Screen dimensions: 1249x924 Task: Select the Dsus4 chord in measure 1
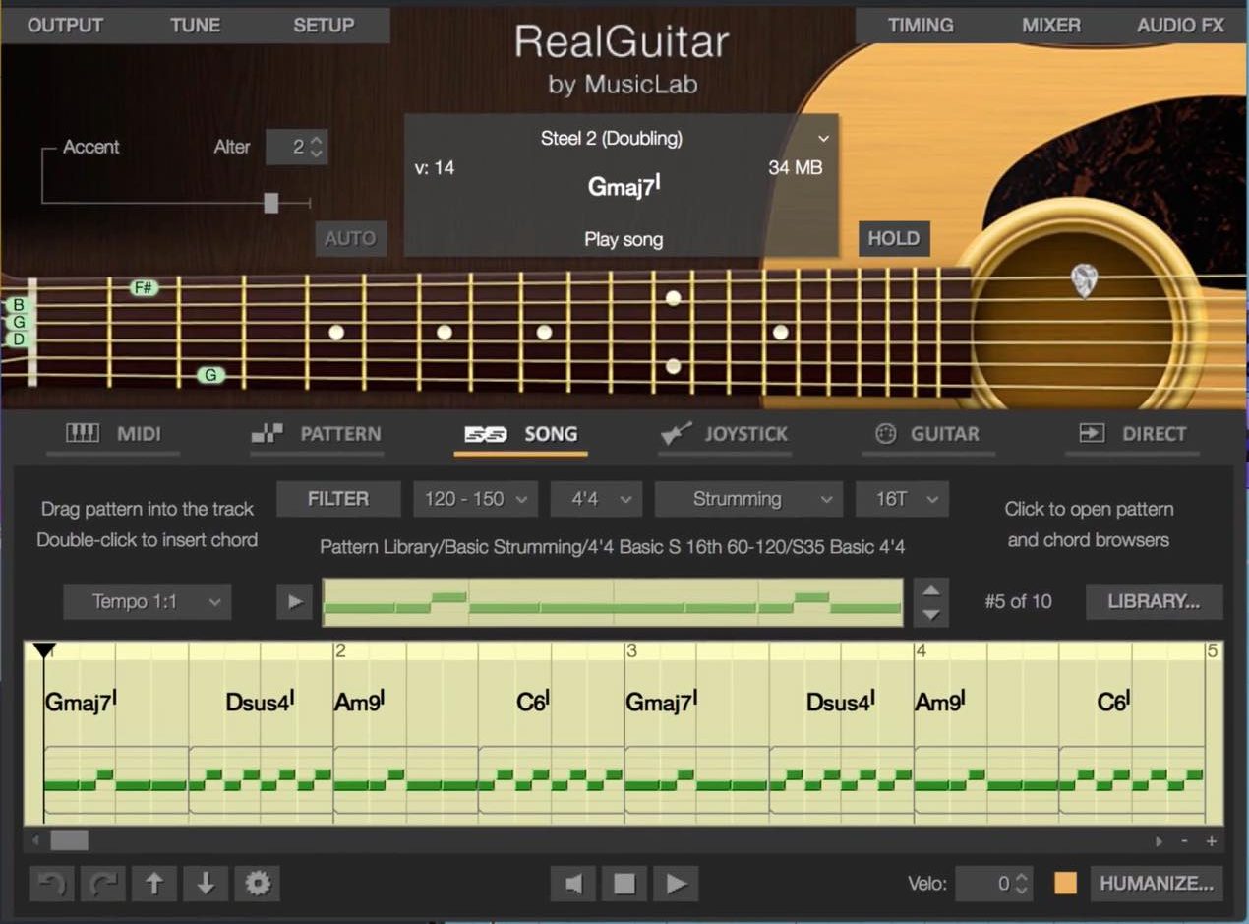[260, 703]
